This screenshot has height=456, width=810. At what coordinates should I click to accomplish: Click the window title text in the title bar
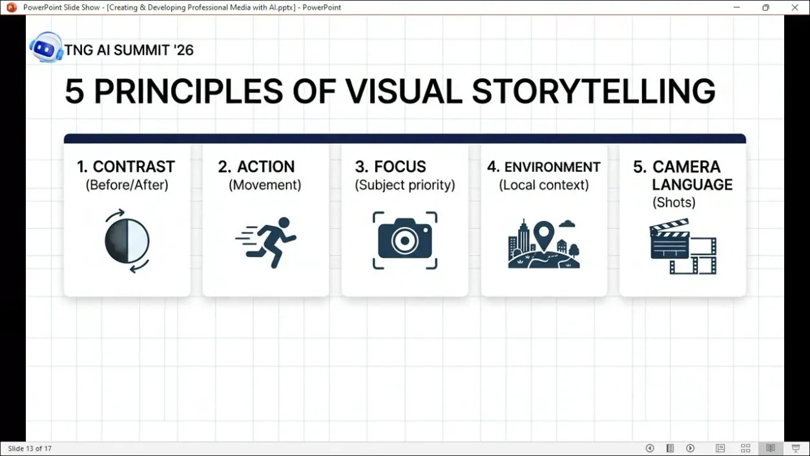tap(182, 8)
